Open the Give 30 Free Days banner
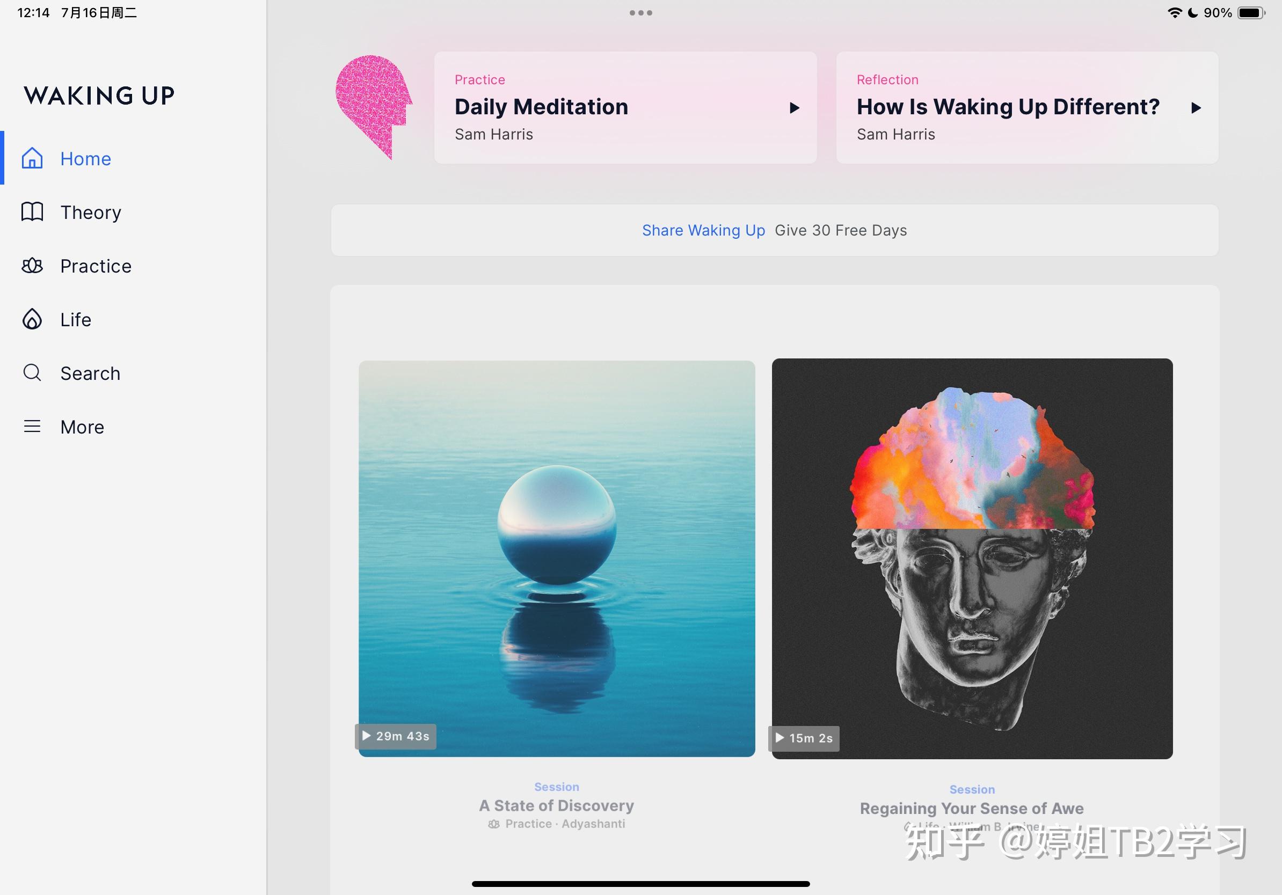The height and width of the screenshot is (895, 1282). click(775, 230)
